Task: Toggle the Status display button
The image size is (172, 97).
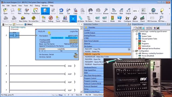Action: point(73,19)
